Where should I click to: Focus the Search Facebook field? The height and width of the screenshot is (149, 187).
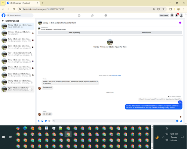point(20,15)
